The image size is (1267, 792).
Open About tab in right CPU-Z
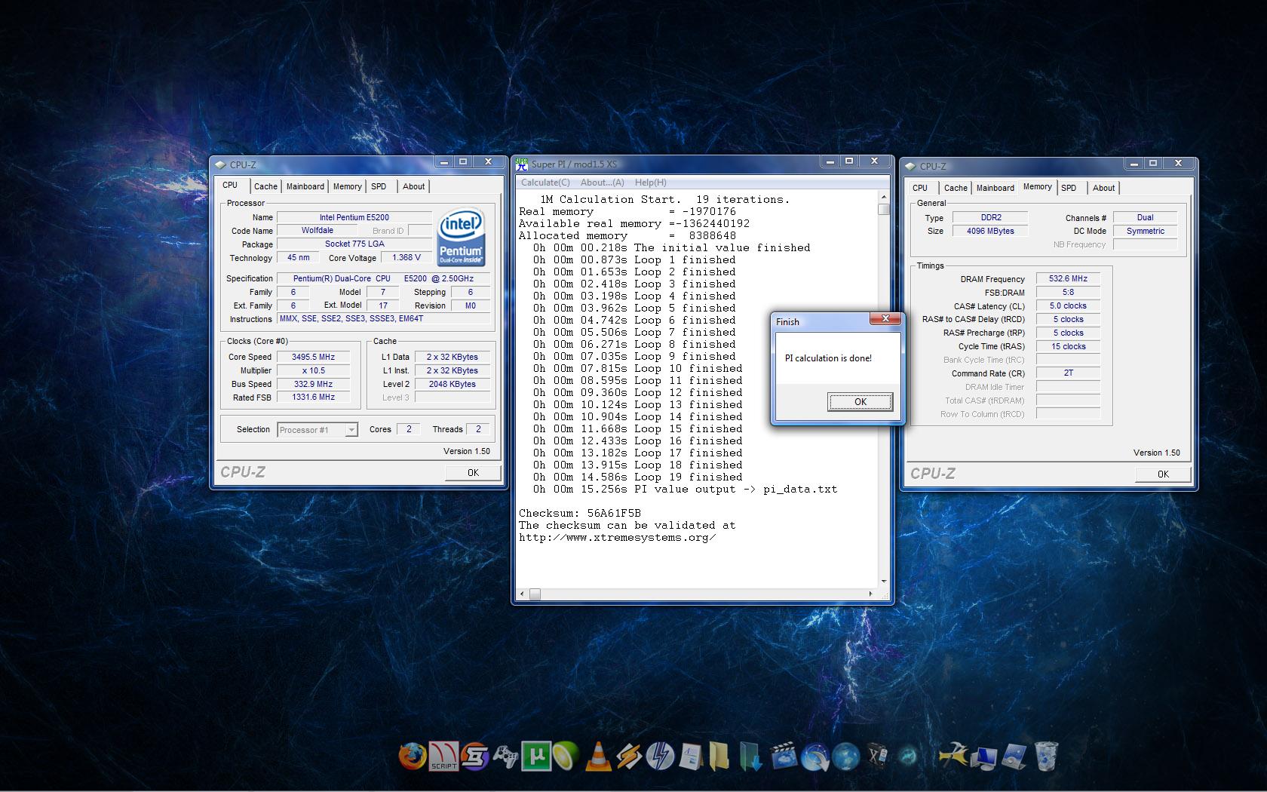tap(1103, 188)
